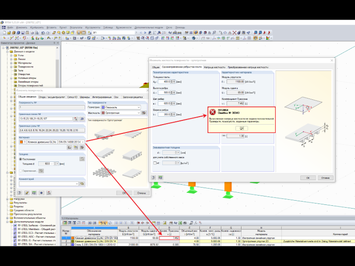
Task: Select the Переменная thickness radio button
Action: (21, 171)
